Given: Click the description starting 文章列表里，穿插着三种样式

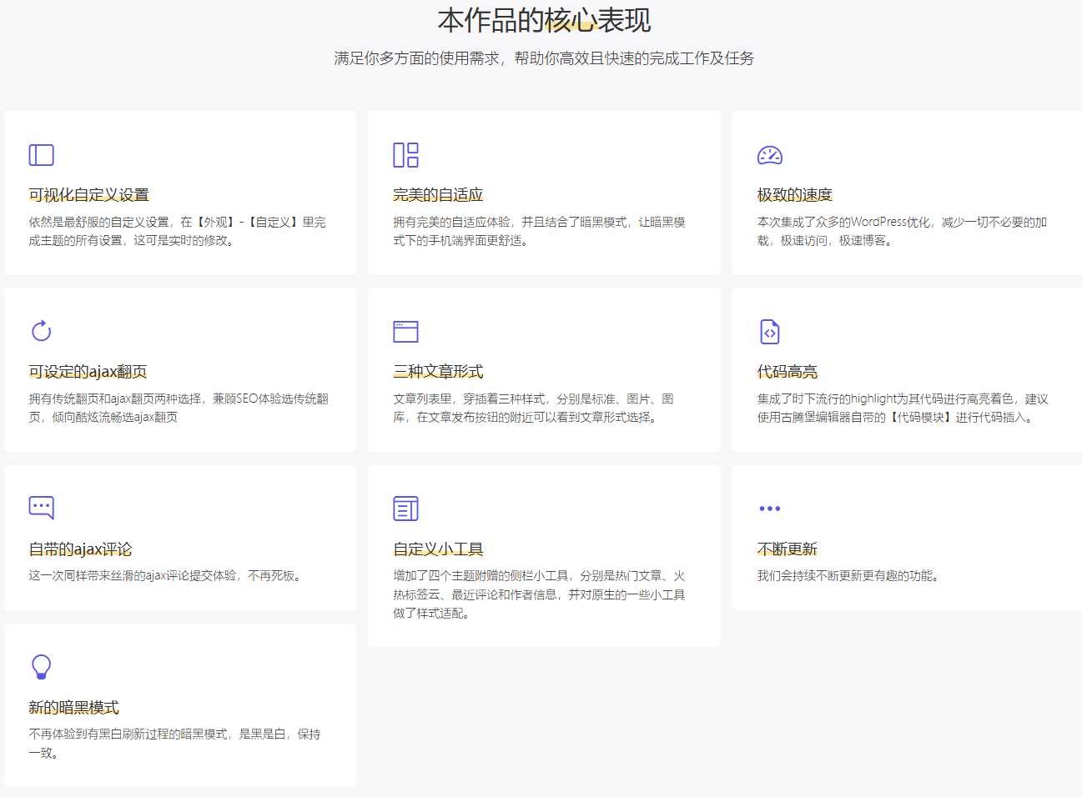Looking at the screenshot, I should click(x=534, y=408).
